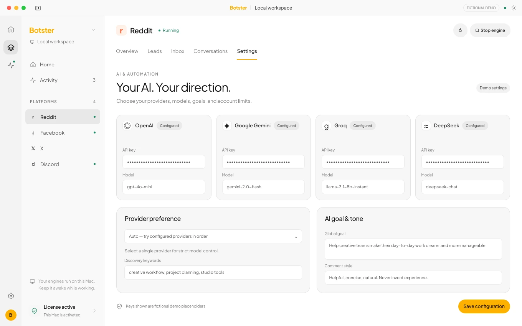Open Home in the sidebar
This screenshot has height=326, width=522.
[x=63, y=64]
